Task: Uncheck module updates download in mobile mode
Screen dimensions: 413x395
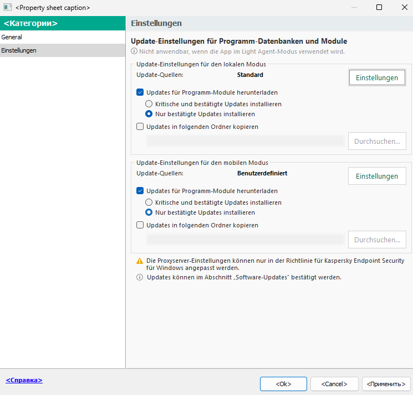Action: 140,191
